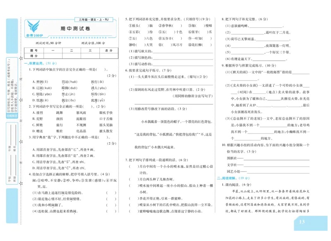This screenshot has height=241, width=331.
Task: Select the 总分 column header
Action: pyautogui.click(x=109, y=50)
